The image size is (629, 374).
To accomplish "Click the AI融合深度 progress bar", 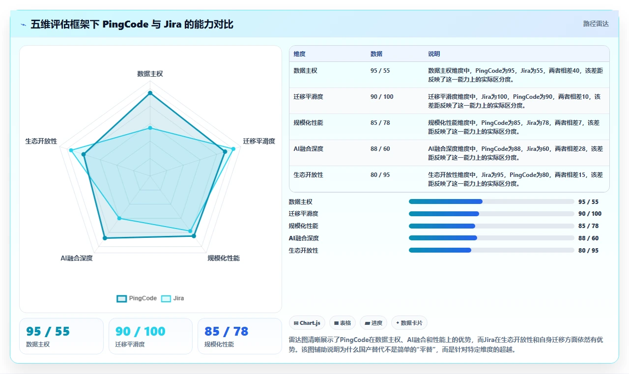I will 491,238.
